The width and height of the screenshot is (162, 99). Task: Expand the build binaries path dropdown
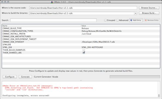click(136, 13)
